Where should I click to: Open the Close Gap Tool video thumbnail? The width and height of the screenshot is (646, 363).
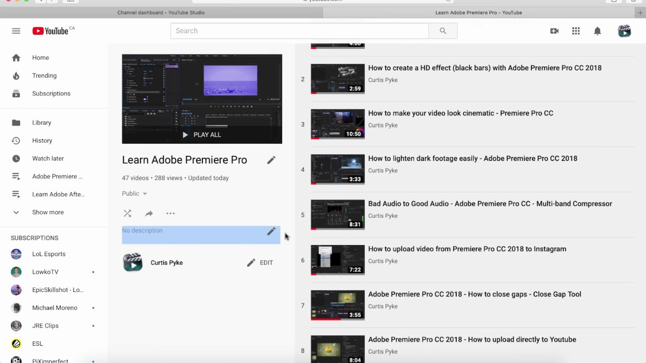coord(338,305)
